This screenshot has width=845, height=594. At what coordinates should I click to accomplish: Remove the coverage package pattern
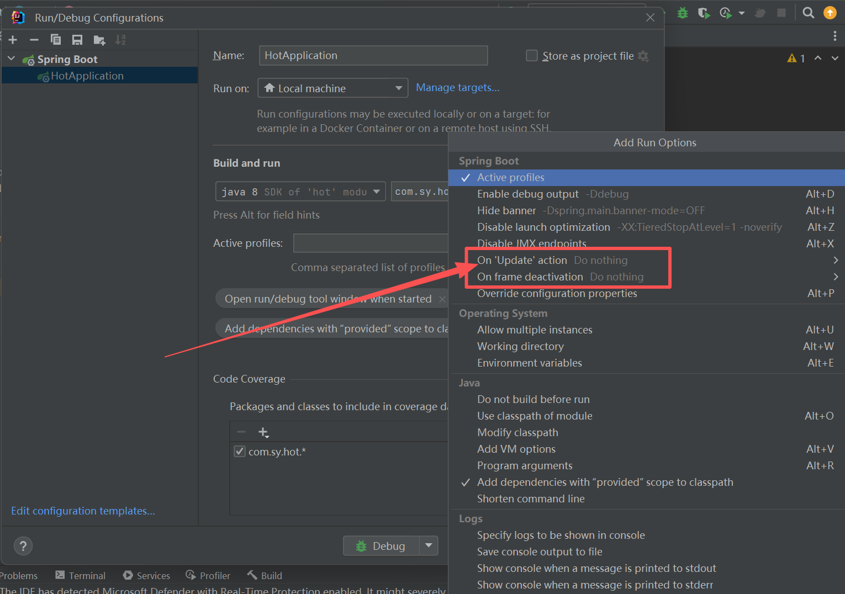(x=241, y=432)
